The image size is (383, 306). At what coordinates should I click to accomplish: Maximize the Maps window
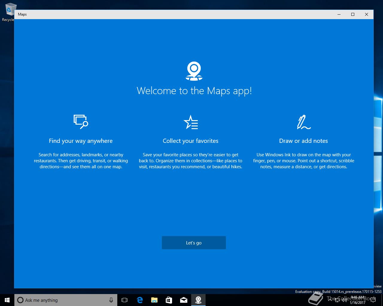coord(353,14)
